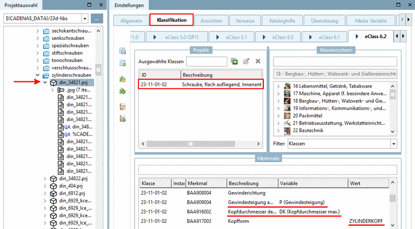The height and width of the screenshot is (229, 415).
Task: Click icon of 21 Betriebsausstattung class
Action: [287, 123]
